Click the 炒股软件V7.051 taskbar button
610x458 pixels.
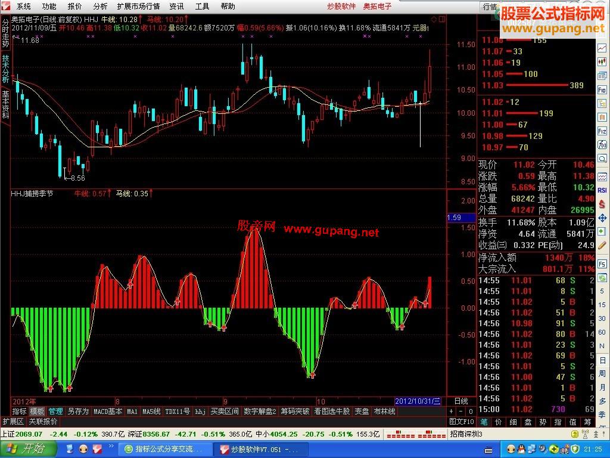262,449
